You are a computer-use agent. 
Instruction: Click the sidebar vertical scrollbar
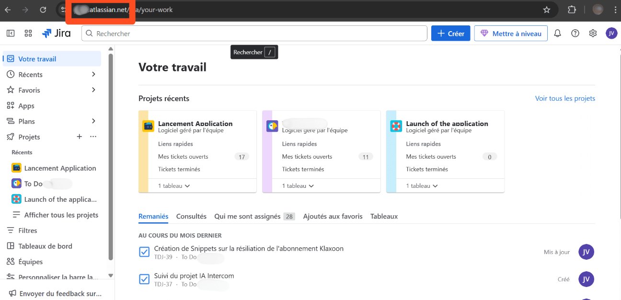click(111, 158)
